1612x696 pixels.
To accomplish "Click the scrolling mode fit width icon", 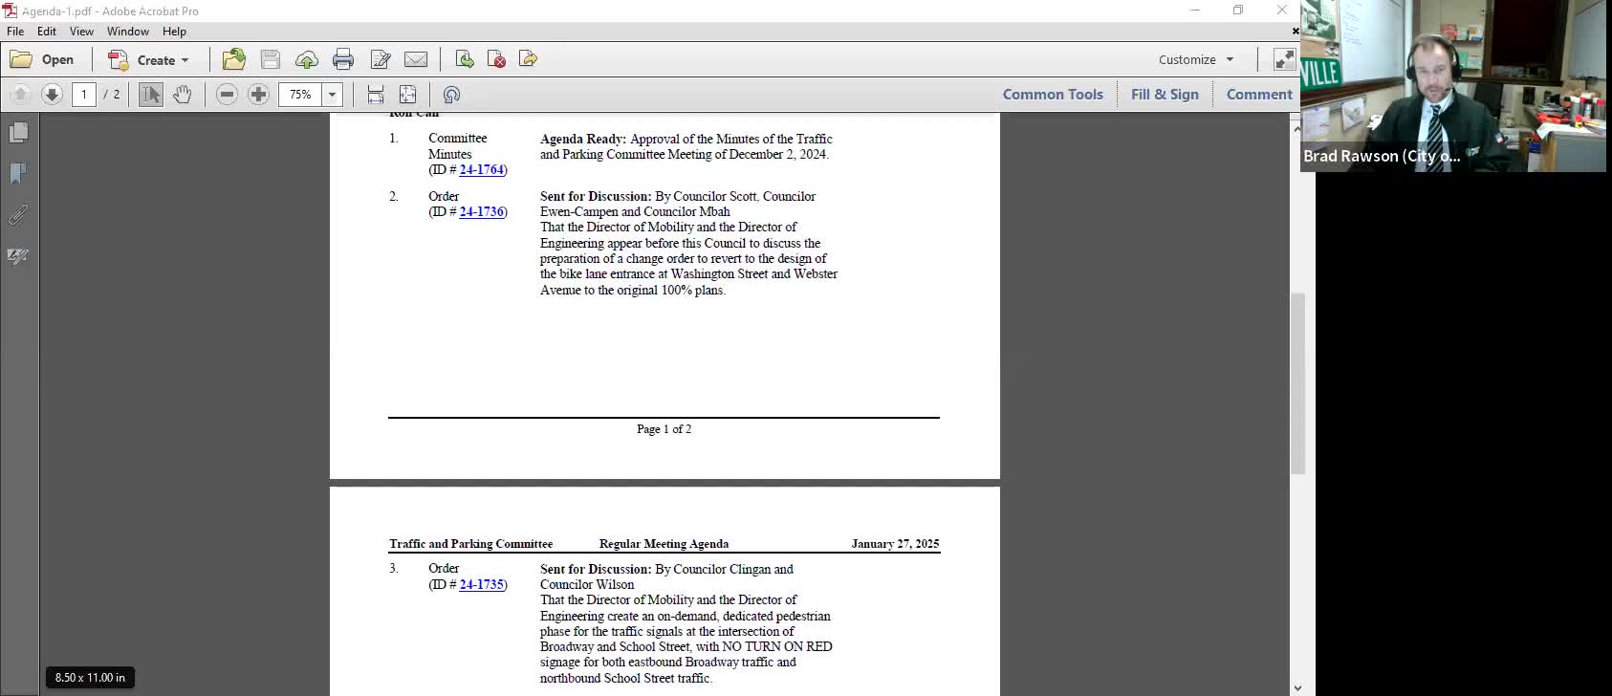I will 376,94.
